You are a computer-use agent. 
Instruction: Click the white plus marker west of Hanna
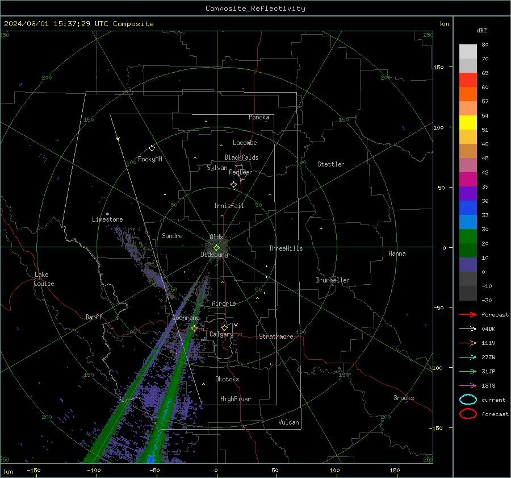[321, 228]
